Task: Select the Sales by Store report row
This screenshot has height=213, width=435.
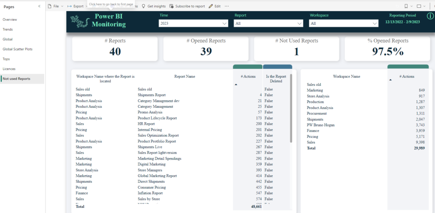Action: 149,199
